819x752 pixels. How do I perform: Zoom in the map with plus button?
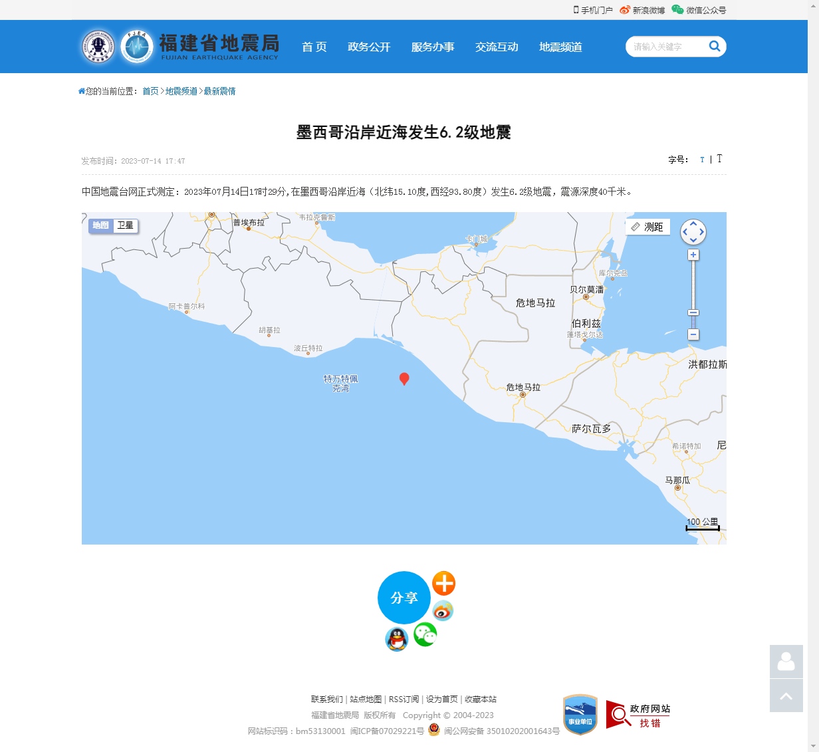point(693,255)
